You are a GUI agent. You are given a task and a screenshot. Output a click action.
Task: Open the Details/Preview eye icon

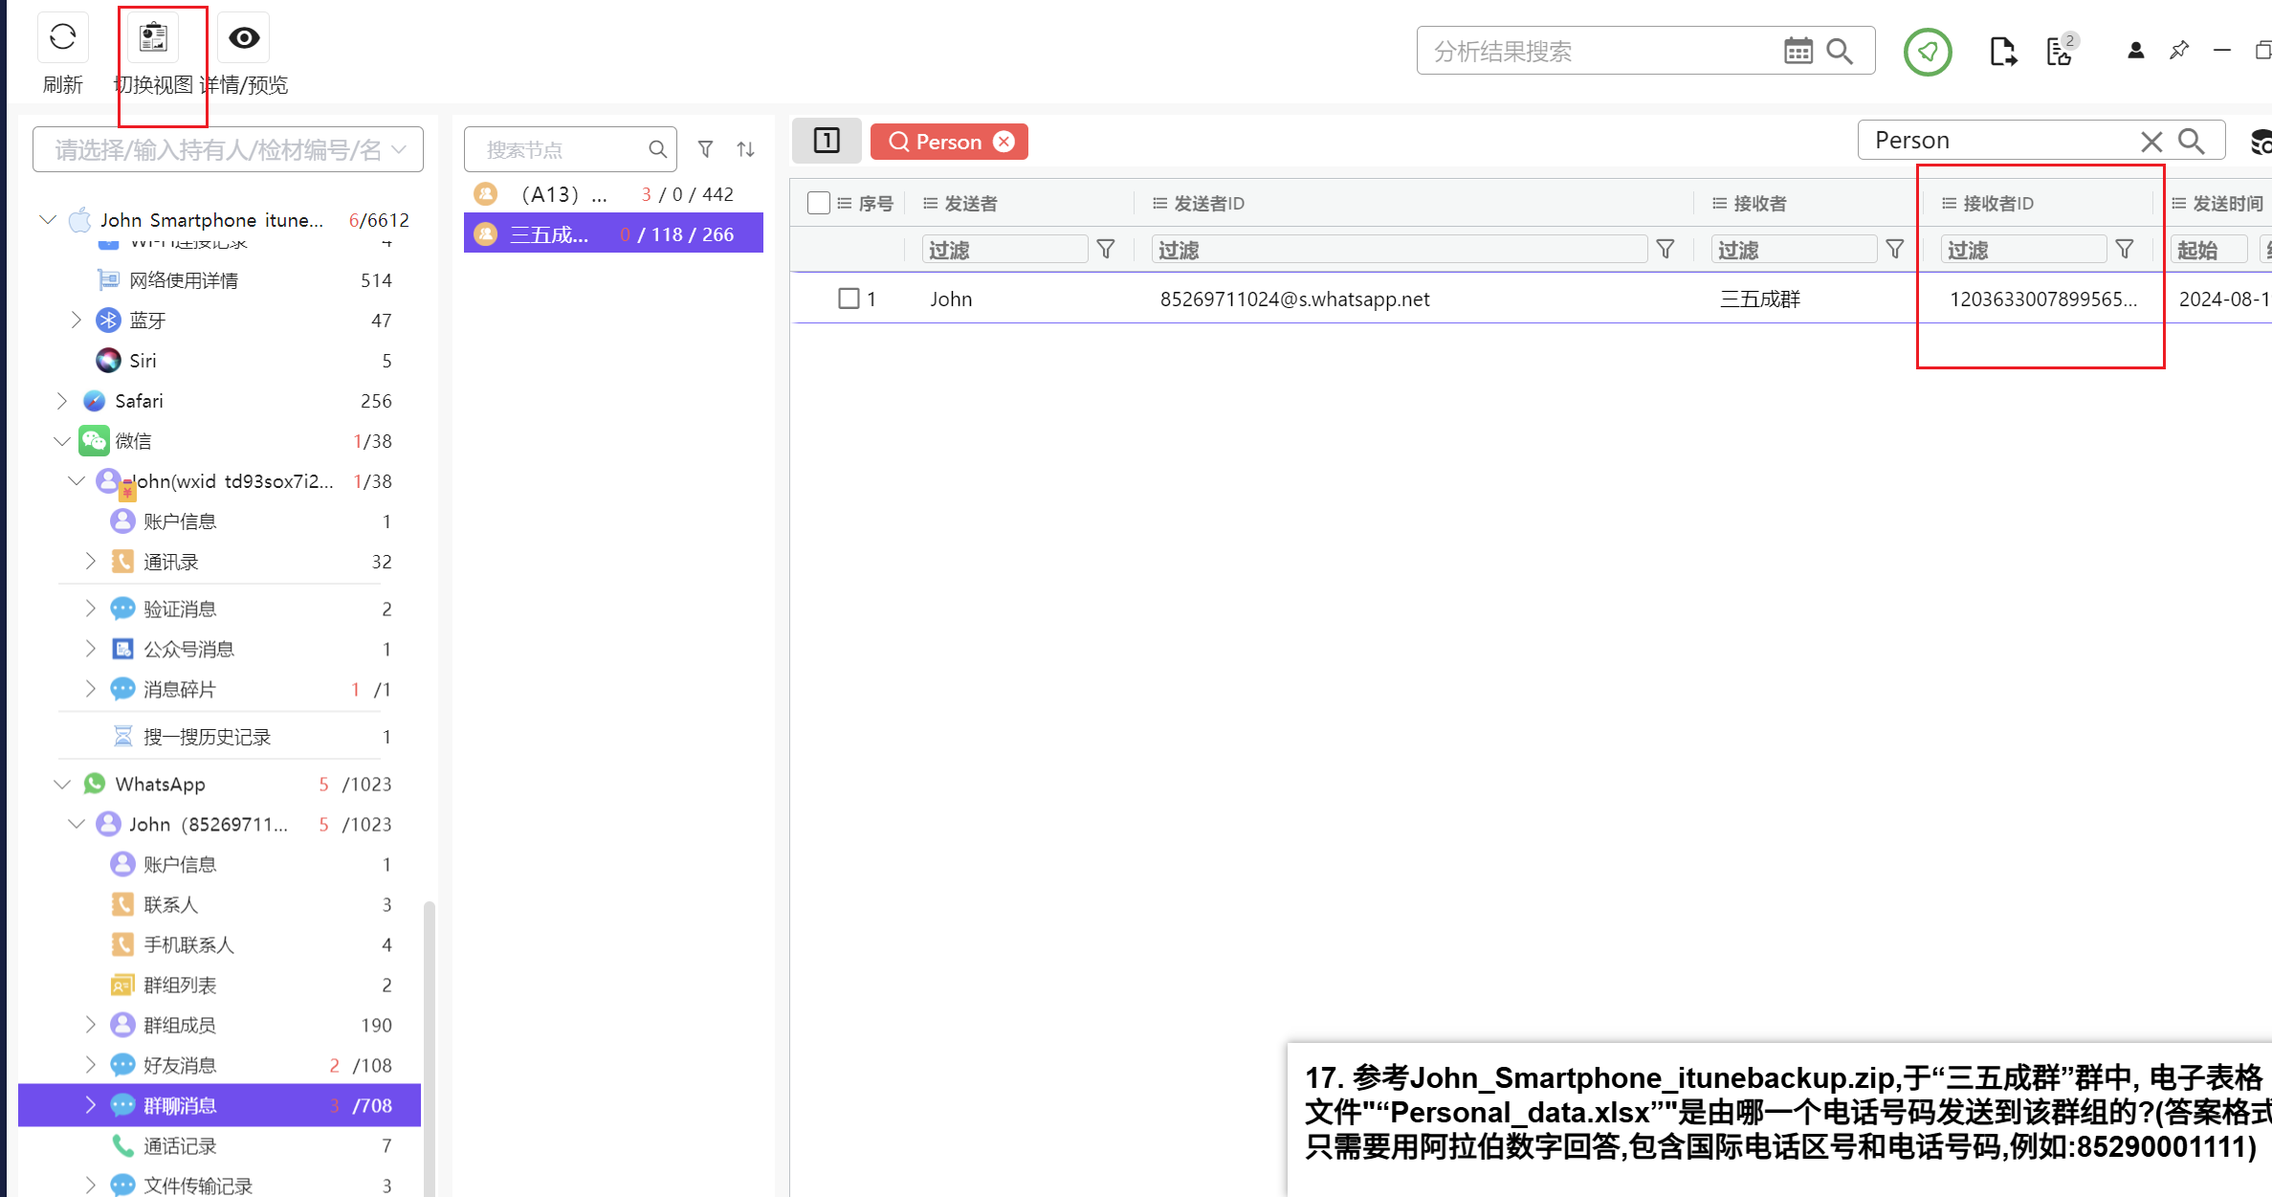click(244, 38)
